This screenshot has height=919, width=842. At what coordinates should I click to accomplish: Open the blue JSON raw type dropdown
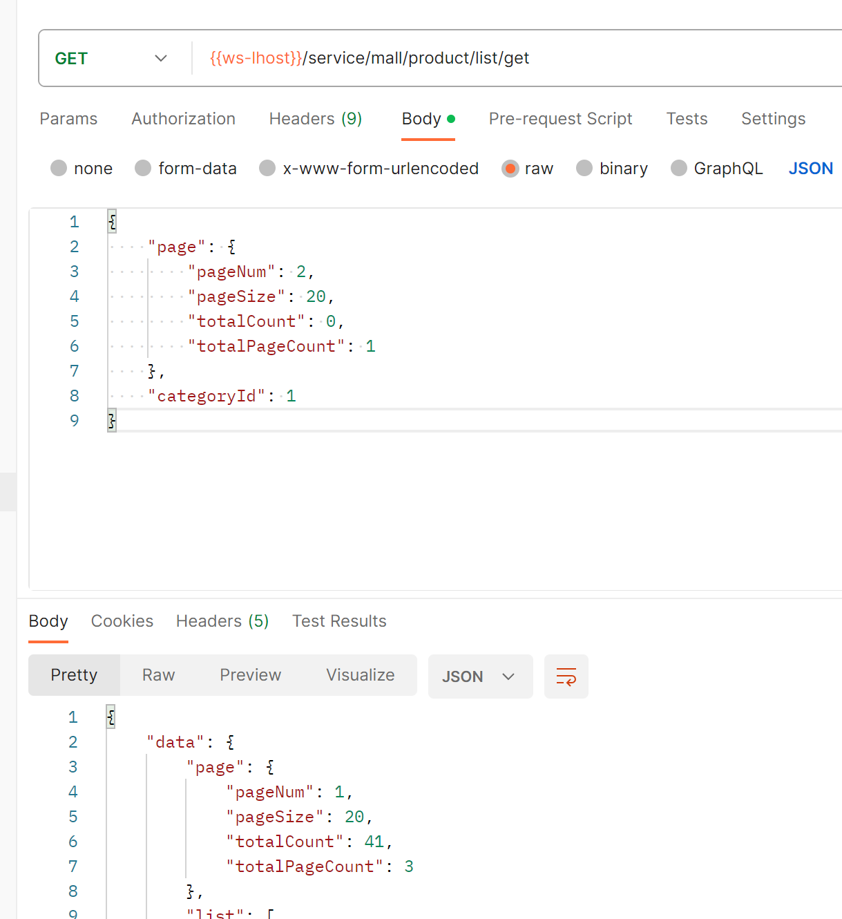[811, 169]
